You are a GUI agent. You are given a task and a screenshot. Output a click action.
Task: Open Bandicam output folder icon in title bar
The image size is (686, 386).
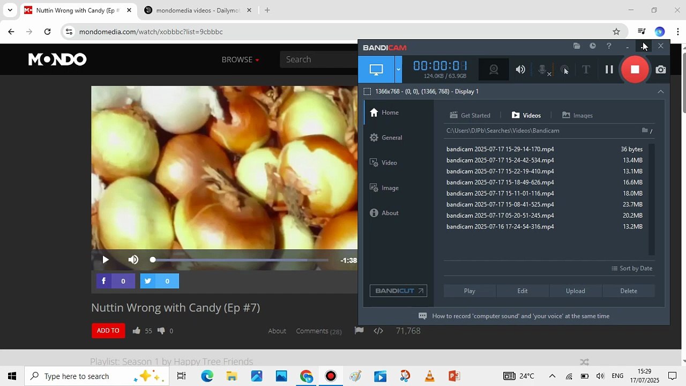(x=577, y=46)
